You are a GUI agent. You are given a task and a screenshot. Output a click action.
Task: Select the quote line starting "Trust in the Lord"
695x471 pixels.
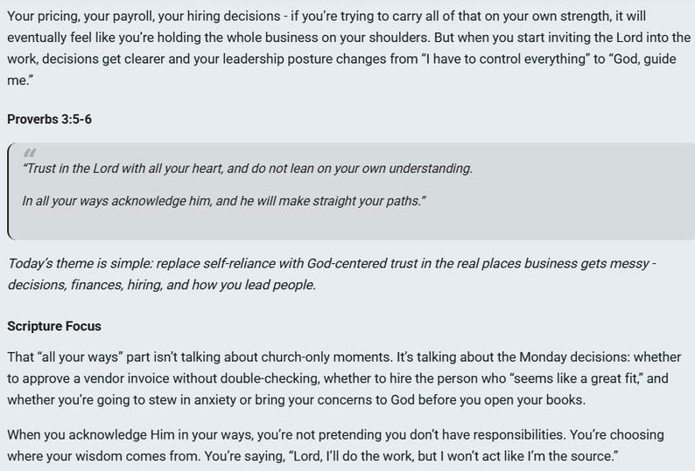pos(248,169)
